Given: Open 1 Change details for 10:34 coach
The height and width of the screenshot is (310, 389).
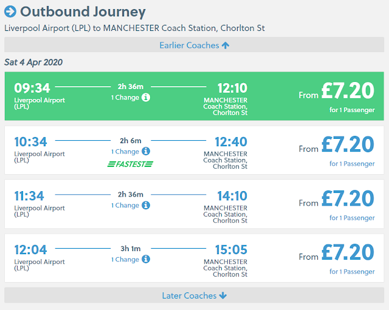Looking at the screenshot, I should pos(125,151).
